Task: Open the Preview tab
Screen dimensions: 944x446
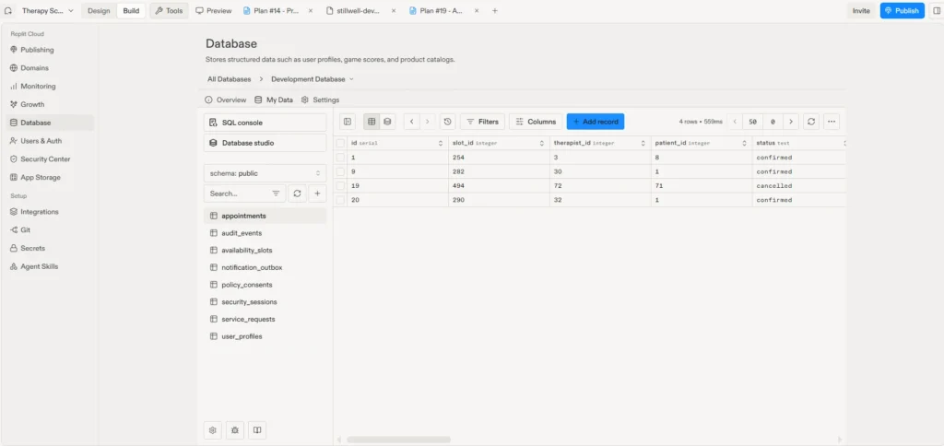Action: (214, 11)
